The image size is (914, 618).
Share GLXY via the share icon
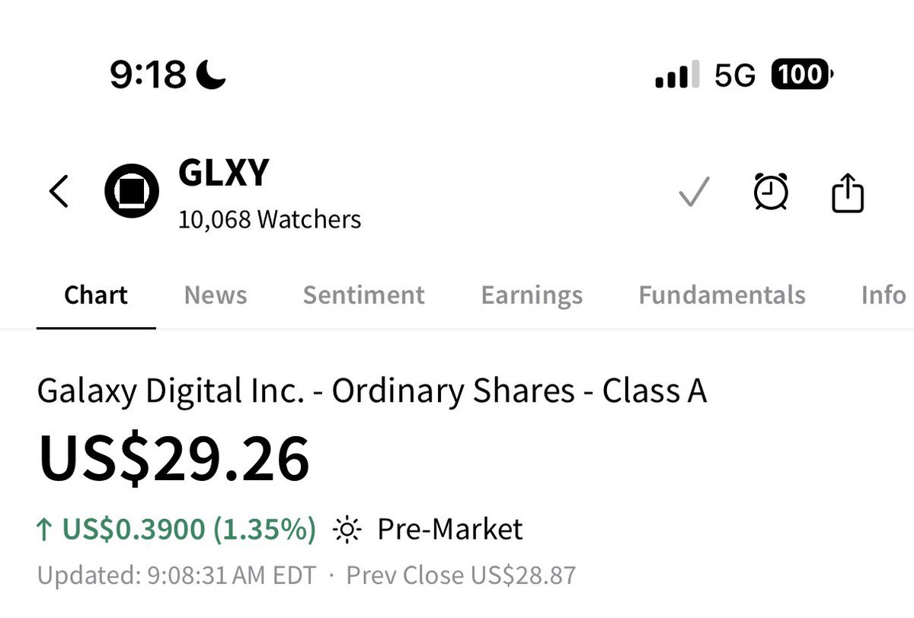[847, 192]
